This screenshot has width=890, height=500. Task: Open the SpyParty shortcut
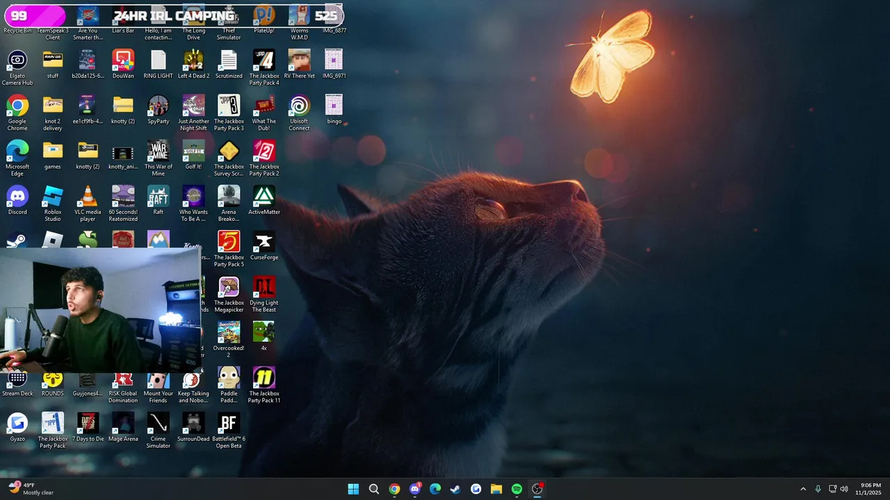point(158,110)
